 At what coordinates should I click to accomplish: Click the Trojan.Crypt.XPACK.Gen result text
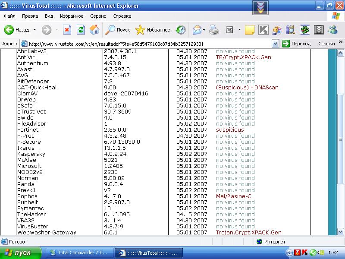click(249, 232)
